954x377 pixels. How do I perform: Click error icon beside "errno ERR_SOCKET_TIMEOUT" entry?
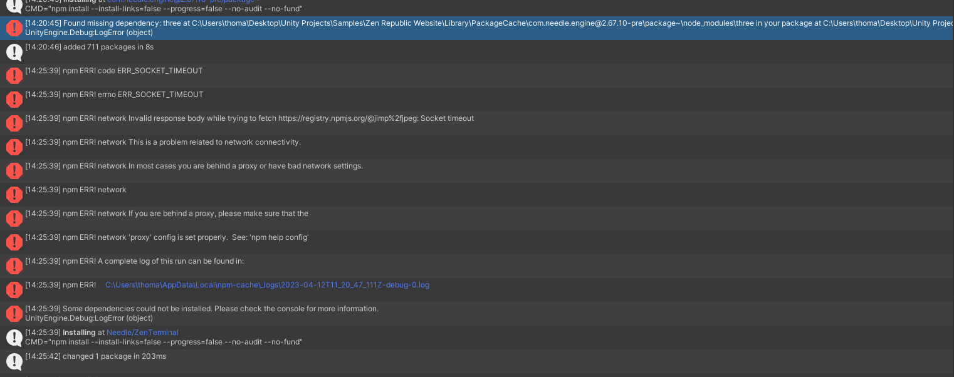point(14,100)
